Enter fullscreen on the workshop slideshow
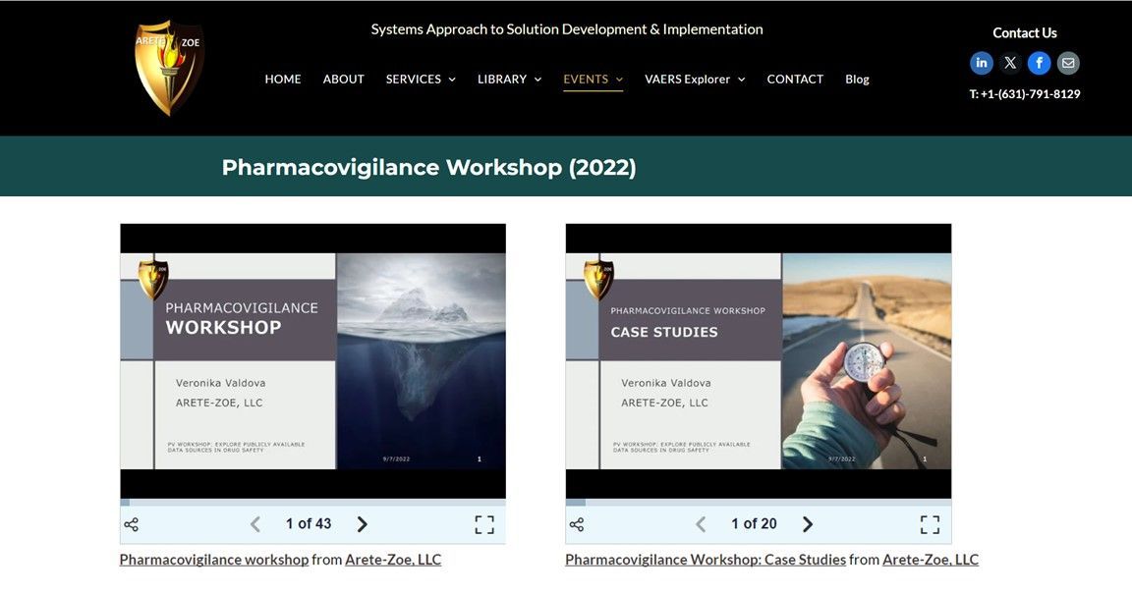Screen dimensions: 1132x594 [x=483, y=523]
